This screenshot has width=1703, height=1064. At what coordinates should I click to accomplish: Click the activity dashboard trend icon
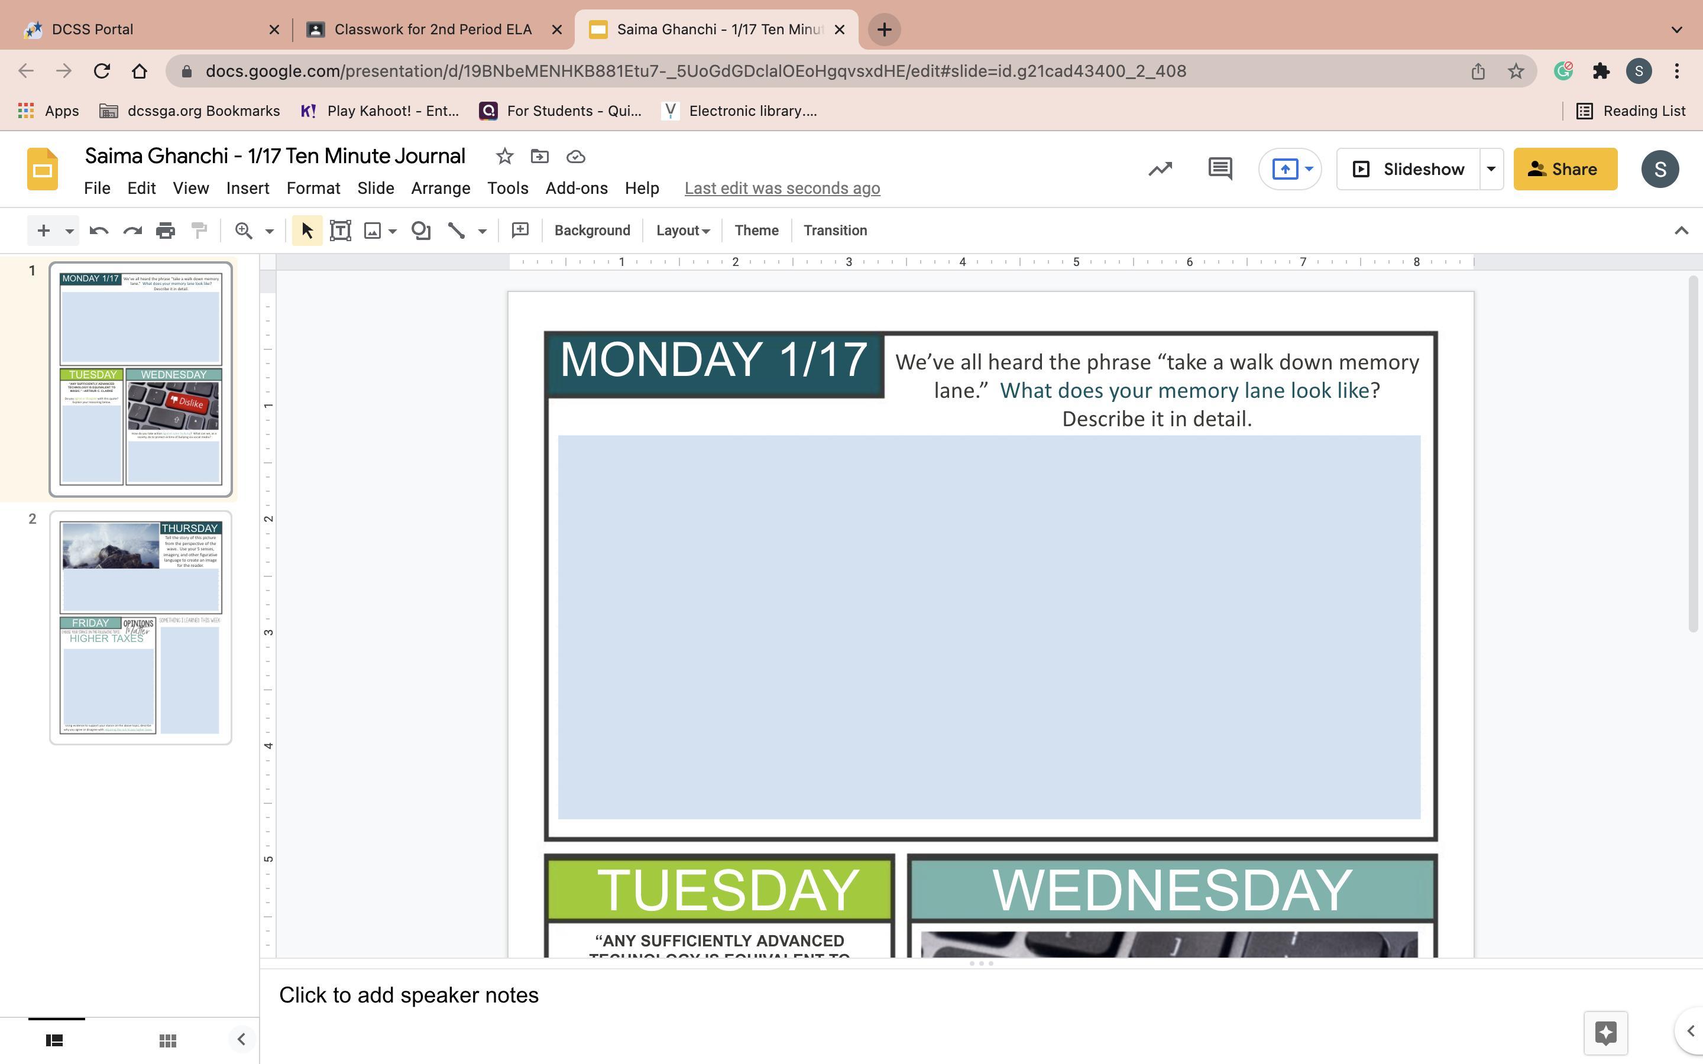(x=1160, y=169)
